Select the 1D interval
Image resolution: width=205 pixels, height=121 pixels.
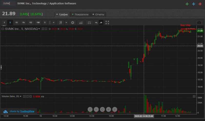(30, 23)
